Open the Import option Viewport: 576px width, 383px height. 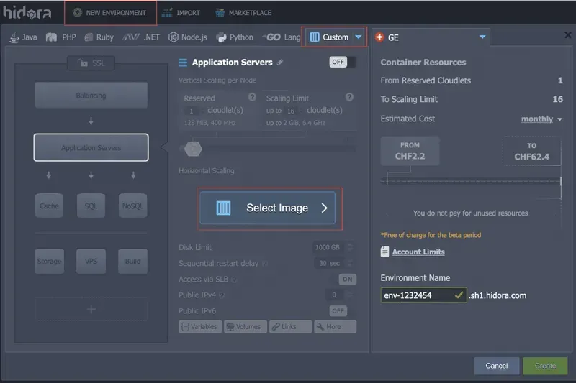tap(181, 13)
